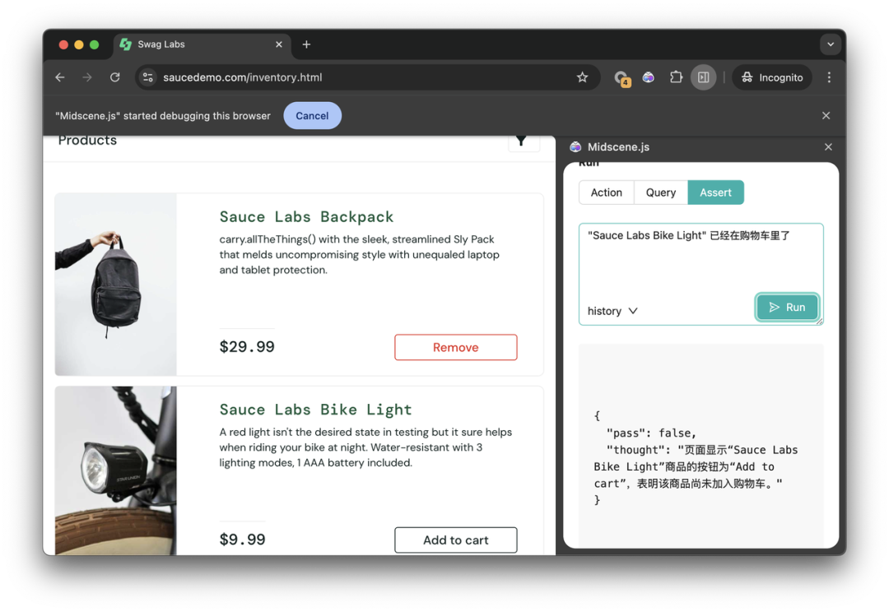This screenshot has width=889, height=612.
Task: Switch to the Query tab
Action: click(x=660, y=192)
